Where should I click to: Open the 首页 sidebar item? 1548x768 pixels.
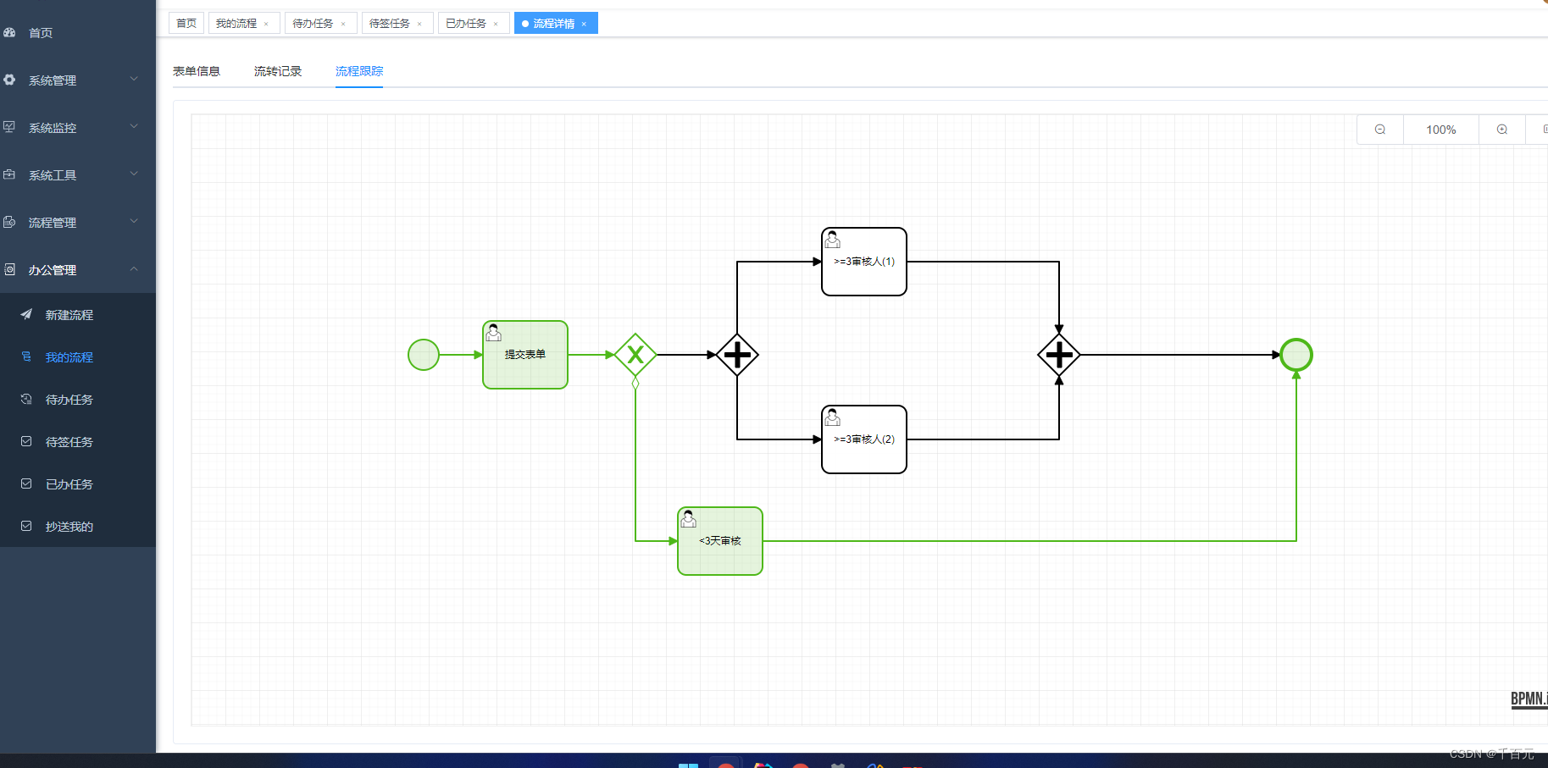[78, 32]
